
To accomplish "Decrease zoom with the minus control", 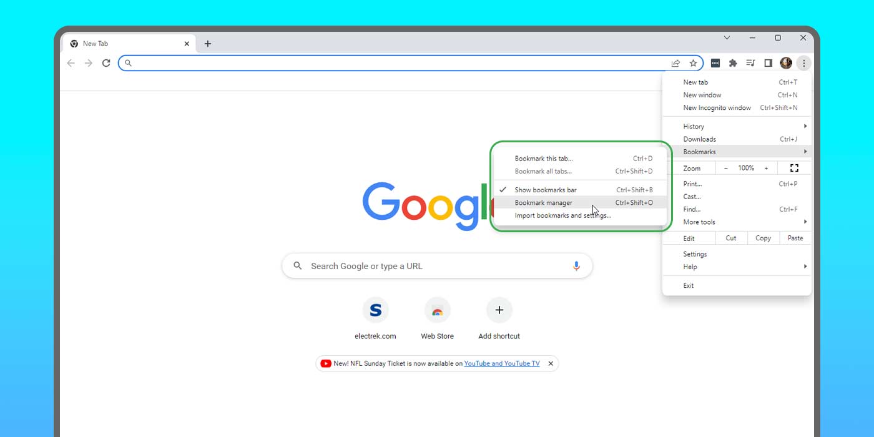I will tap(726, 167).
